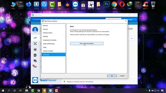Viewport: 166px width, 93px height.
Task: Click the TeamViewer profile avatar icon
Action: click(35, 30)
